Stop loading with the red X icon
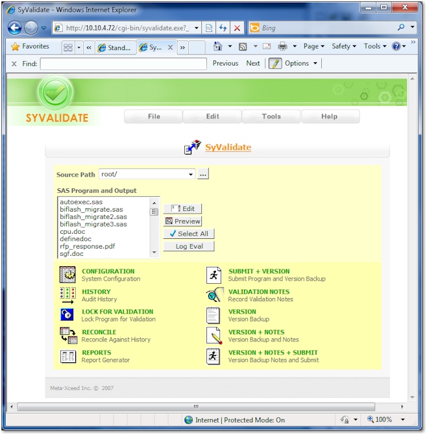Screen dimensions: 427x435 (237, 28)
